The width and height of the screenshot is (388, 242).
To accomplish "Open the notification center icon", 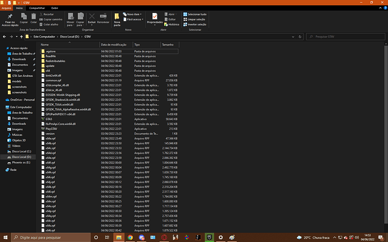I will [381, 238].
